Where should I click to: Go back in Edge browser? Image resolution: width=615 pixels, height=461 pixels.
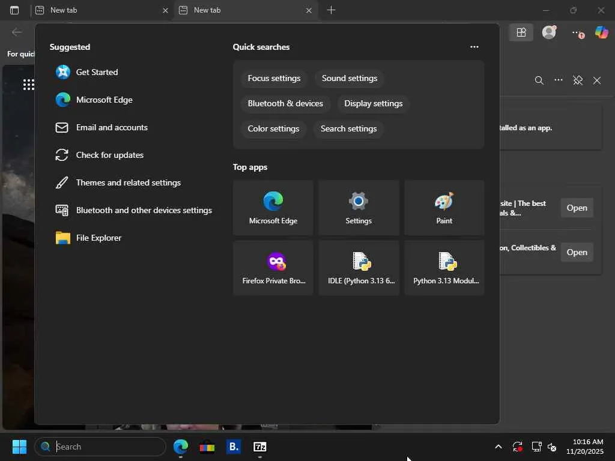[x=17, y=32]
